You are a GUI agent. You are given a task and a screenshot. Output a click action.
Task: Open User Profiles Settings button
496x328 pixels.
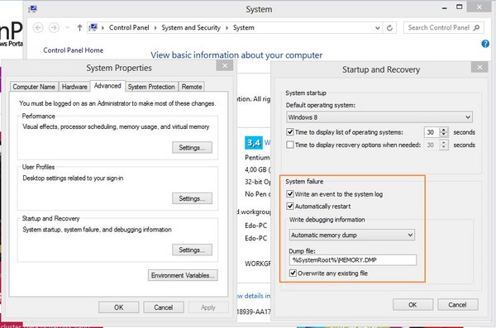(x=192, y=198)
